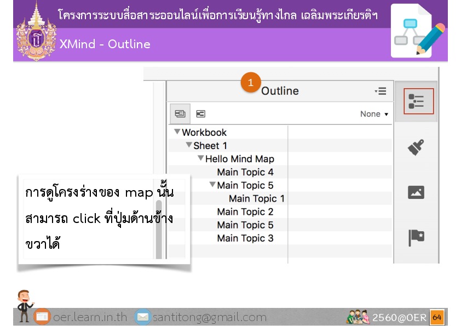Click the email envelope icon in footer

pos(143,317)
